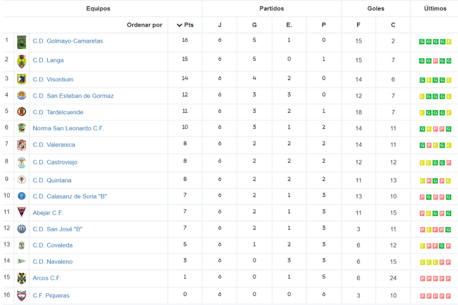This screenshot has width=458, height=305.
Task: Sort table by Pts column chevron
Action: coord(179,25)
